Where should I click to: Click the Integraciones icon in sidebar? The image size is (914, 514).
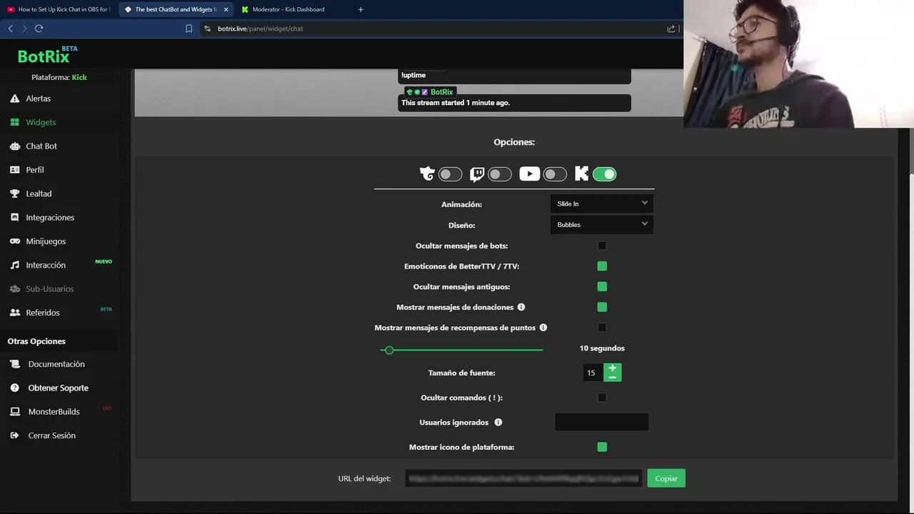click(14, 217)
